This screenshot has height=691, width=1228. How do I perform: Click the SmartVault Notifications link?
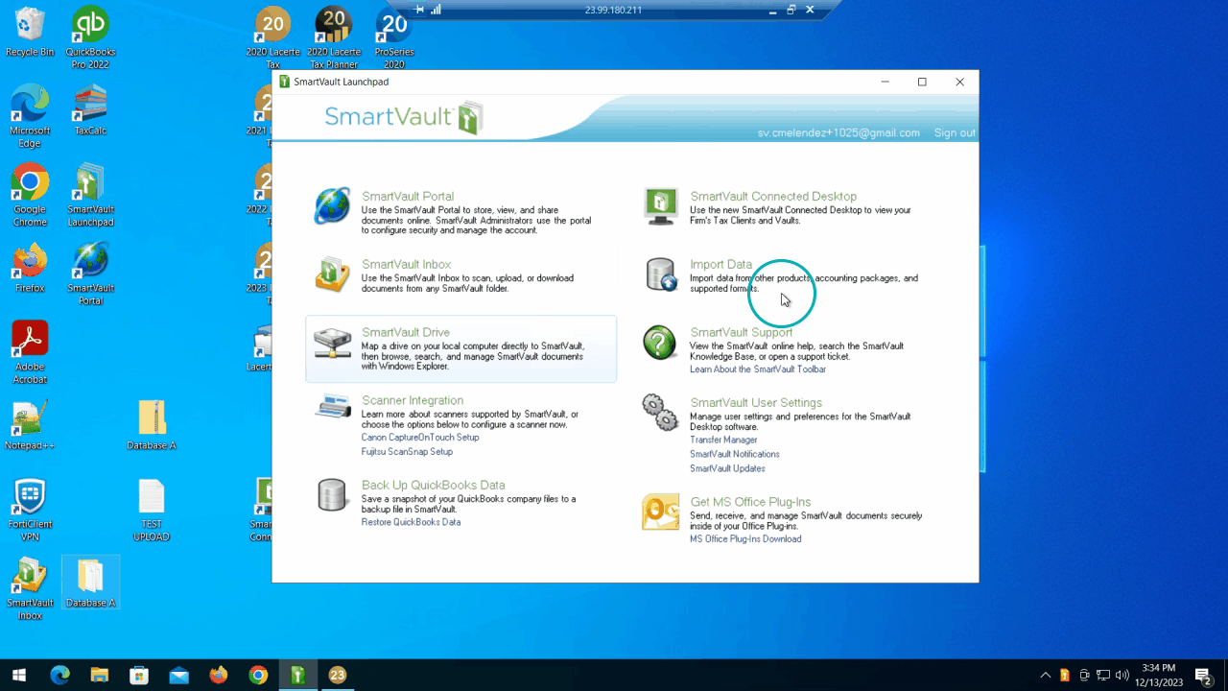734,454
